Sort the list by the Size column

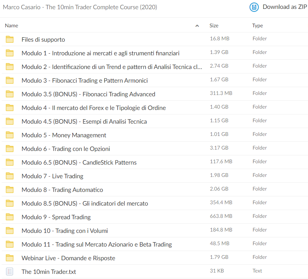point(214,26)
